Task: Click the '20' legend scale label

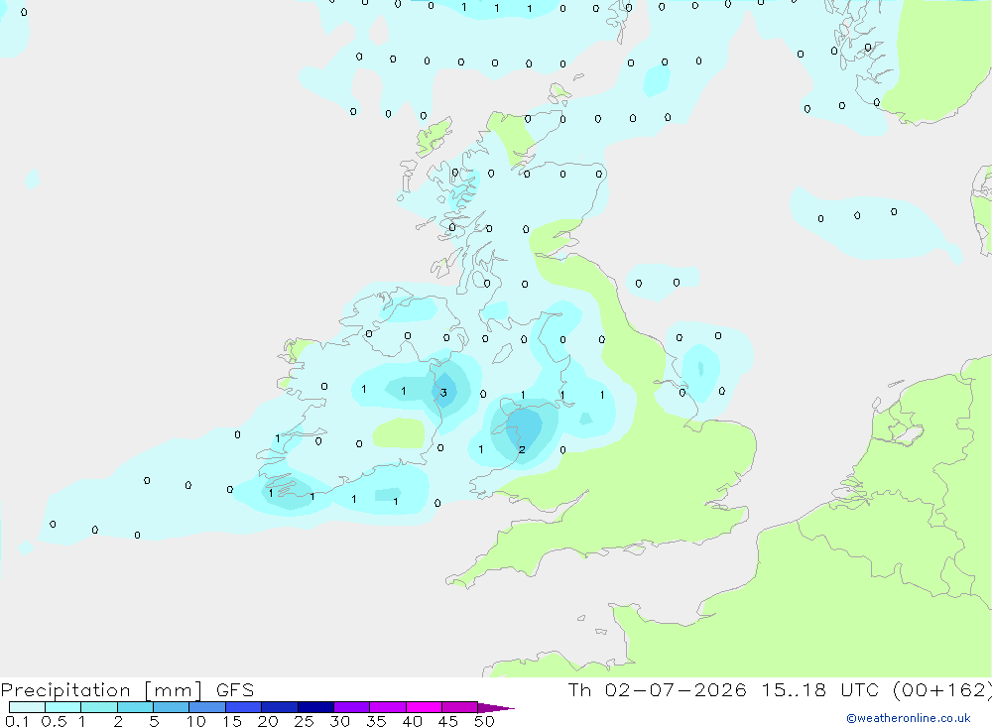Action: 268,721
